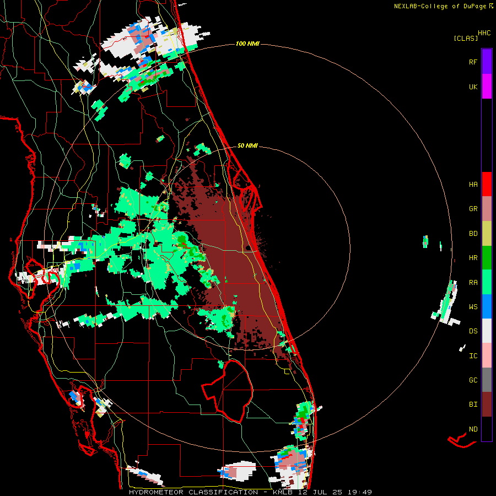Image resolution: width=496 pixels, height=496 pixels.
Task: Click the dark green HR legend swatch
Action: (x=487, y=258)
